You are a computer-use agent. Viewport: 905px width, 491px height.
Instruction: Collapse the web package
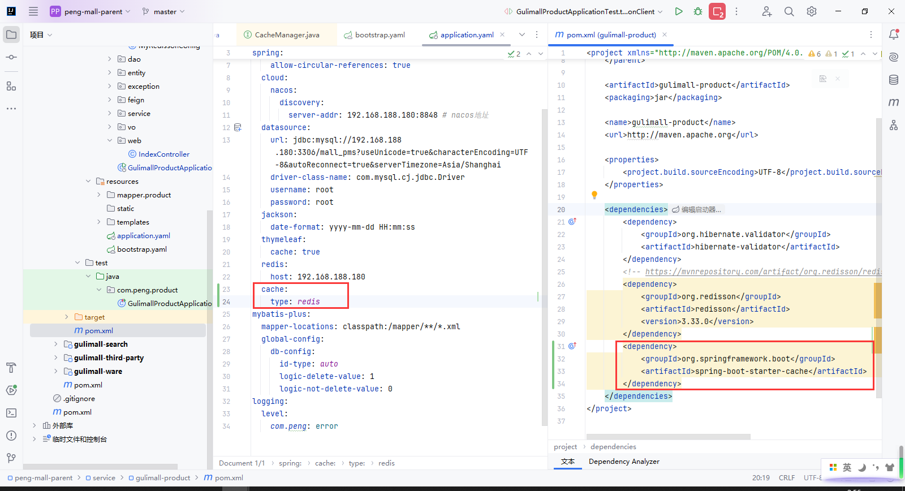[110, 140]
